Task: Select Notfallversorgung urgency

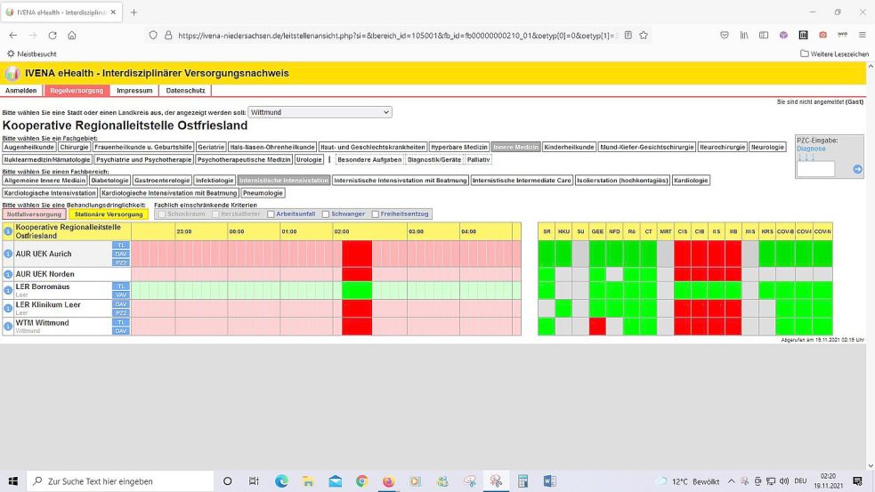Action: pos(34,214)
